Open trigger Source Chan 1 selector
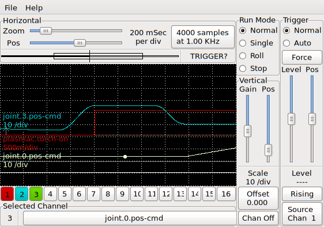 click(x=302, y=214)
